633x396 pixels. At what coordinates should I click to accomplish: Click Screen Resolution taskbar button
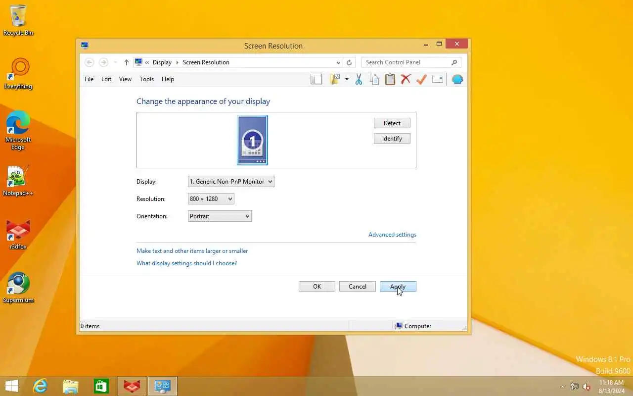tap(163, 386)
